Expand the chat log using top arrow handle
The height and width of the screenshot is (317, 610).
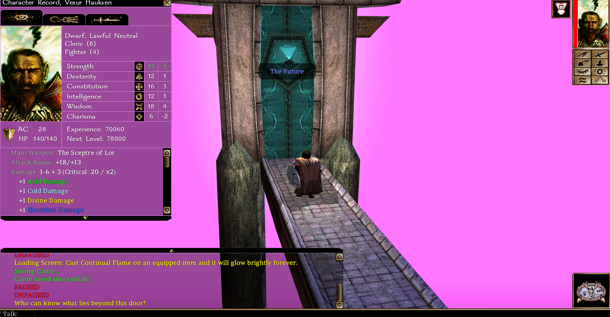point(172,251)
